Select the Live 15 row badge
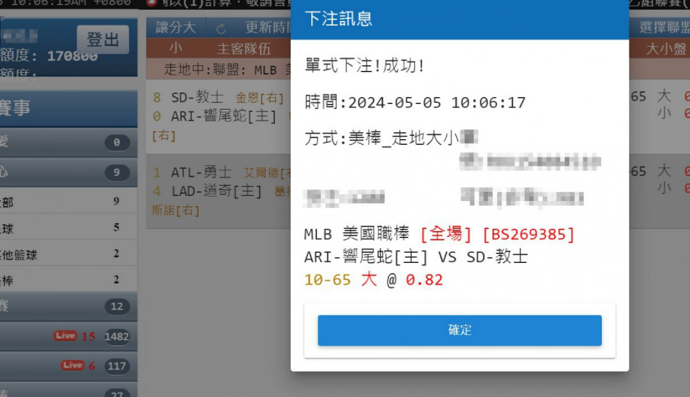This screenshot has width=690, height=397. [66, 336]
